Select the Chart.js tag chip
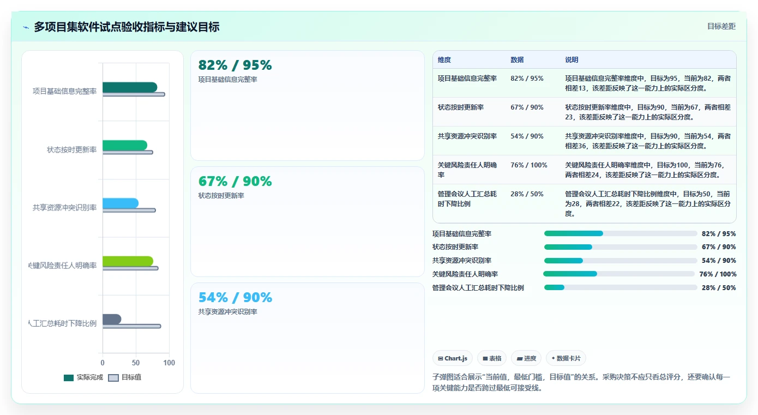 [453, 358]
